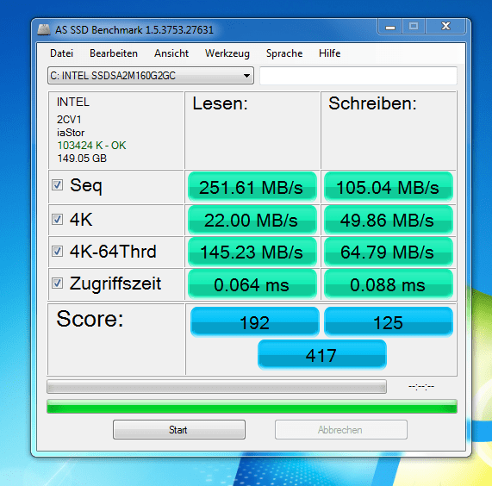Click the INTEL drive name label
The height and width of the screenshot is (486, 492).
(72, 102)
